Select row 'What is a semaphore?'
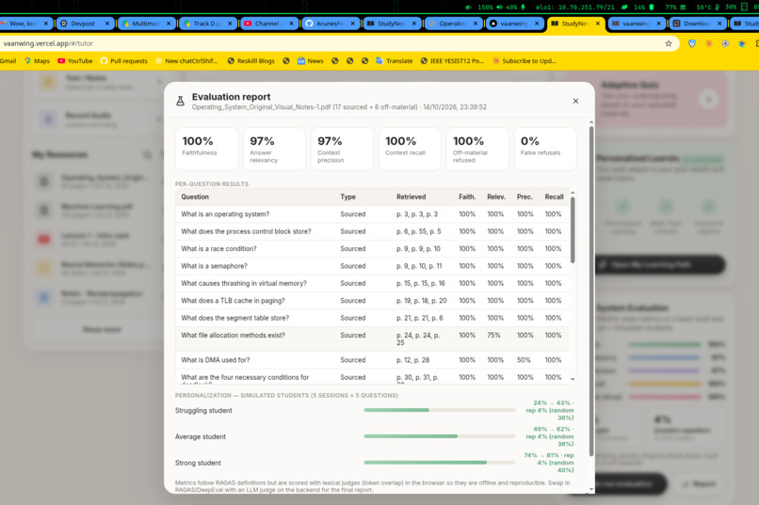 coord(372,266)
